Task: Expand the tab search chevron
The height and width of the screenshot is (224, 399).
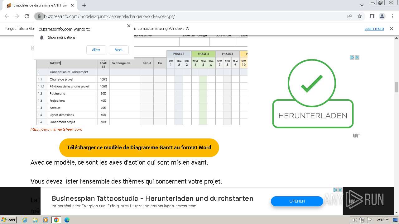Action: coord(362,5)
